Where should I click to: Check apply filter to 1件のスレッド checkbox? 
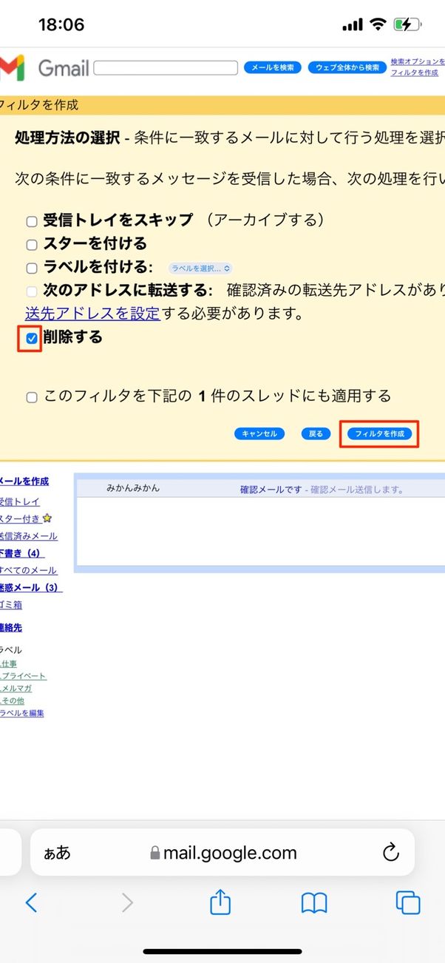point(31,397)
